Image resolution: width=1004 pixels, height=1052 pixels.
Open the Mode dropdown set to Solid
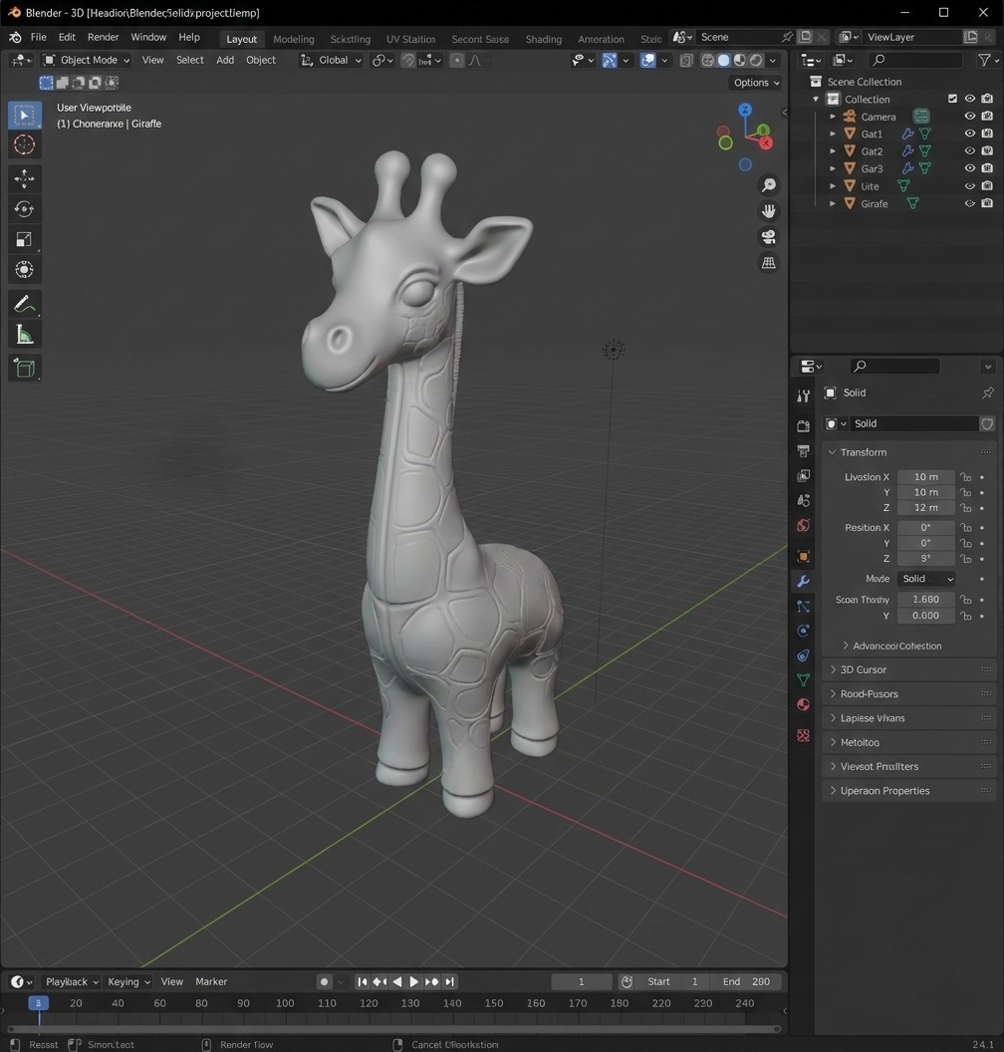point(926,578)
